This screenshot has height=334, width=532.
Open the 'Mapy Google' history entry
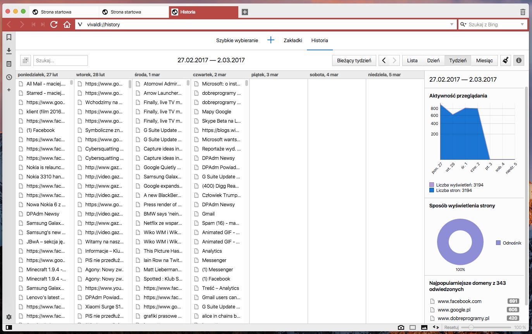coord(218,111)
